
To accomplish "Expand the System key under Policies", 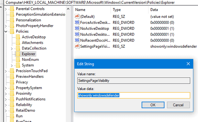I will pos(12,65).
